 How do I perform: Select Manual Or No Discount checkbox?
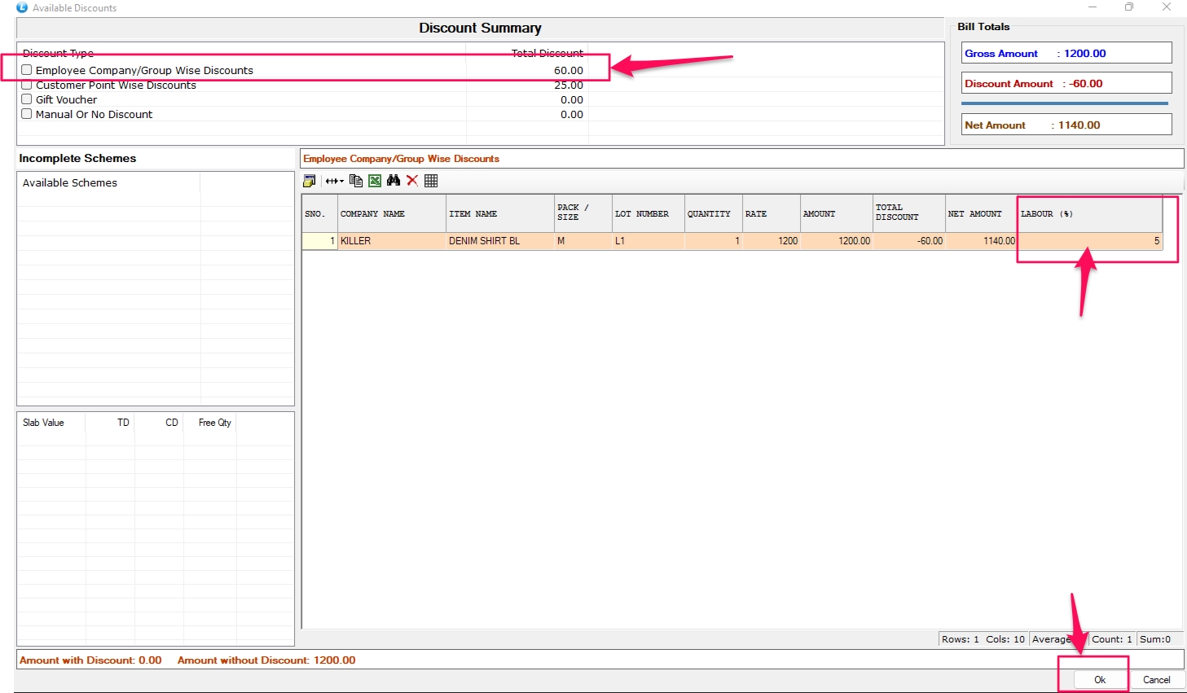[27, 114]
